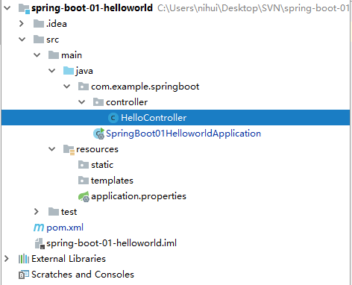Open pom.xml file
This screenshot has height=285, width=352.
[65, 228]
